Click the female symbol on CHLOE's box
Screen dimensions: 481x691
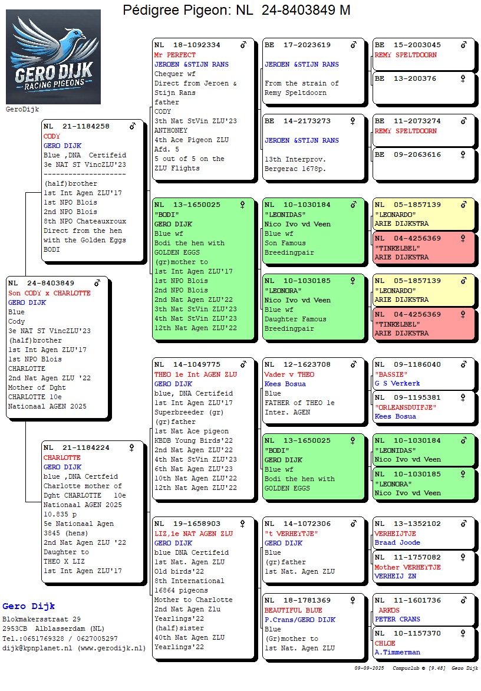463,633
